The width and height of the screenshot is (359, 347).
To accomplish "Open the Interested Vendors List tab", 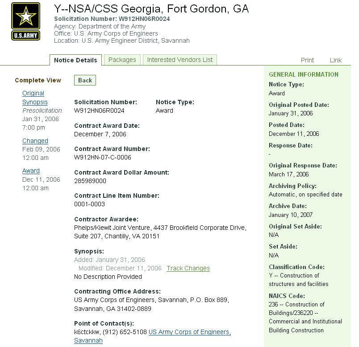I will click(179, 60).
